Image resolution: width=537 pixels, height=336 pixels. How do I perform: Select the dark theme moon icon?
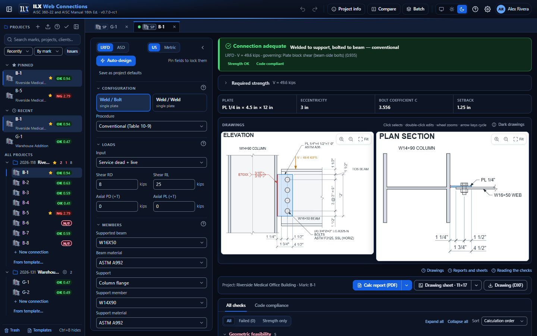(462, 9)
